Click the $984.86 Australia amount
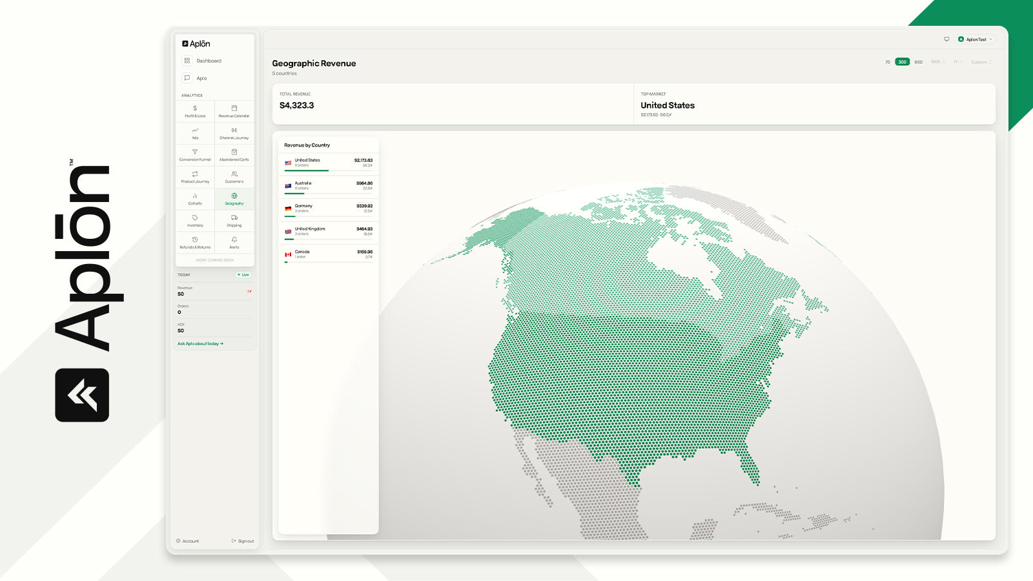Viewport: 1033px width, 581px height. [x=364, y=183]
